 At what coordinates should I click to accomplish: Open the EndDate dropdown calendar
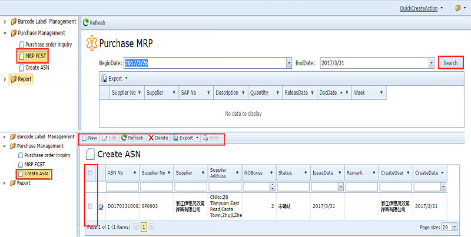point(432,63)
